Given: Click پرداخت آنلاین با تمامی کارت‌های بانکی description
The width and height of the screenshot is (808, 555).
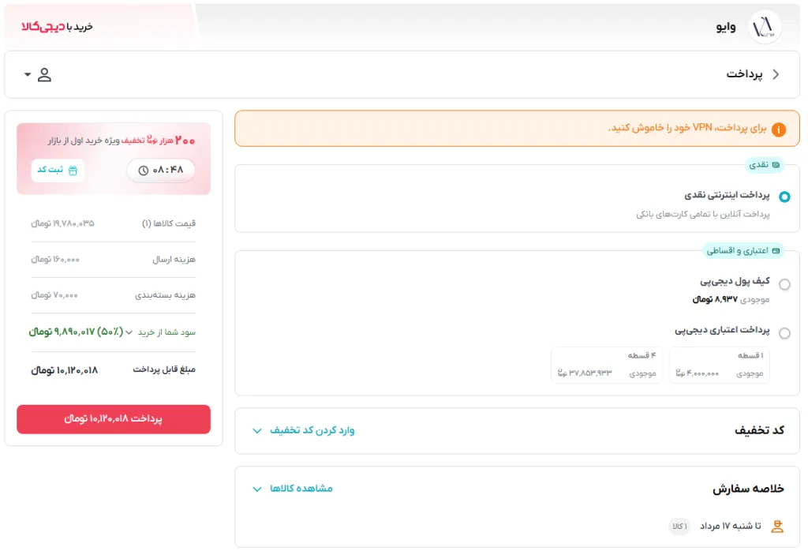Looking at the screenshot, I should pyautogui.click(x=703, y=214).
